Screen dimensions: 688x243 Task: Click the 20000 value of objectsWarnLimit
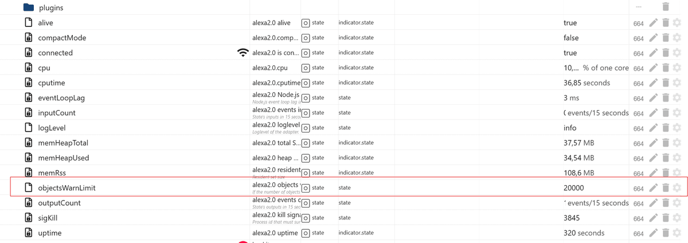575,188
